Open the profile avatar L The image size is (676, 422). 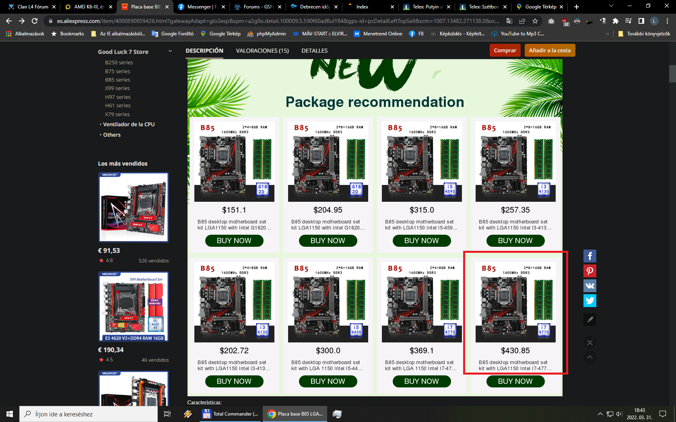click(x=654, y=21)
